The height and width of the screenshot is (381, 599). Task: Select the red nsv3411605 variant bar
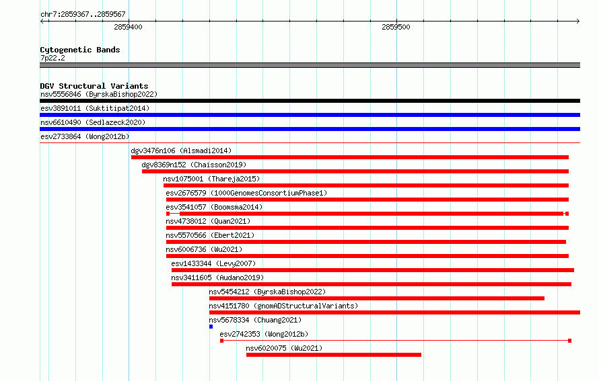coord(372,284)
